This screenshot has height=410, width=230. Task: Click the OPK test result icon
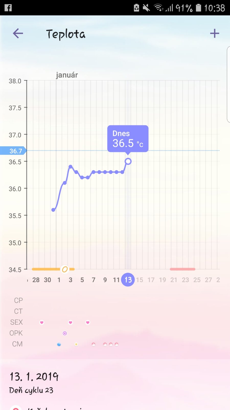click(x=65, y=333)
